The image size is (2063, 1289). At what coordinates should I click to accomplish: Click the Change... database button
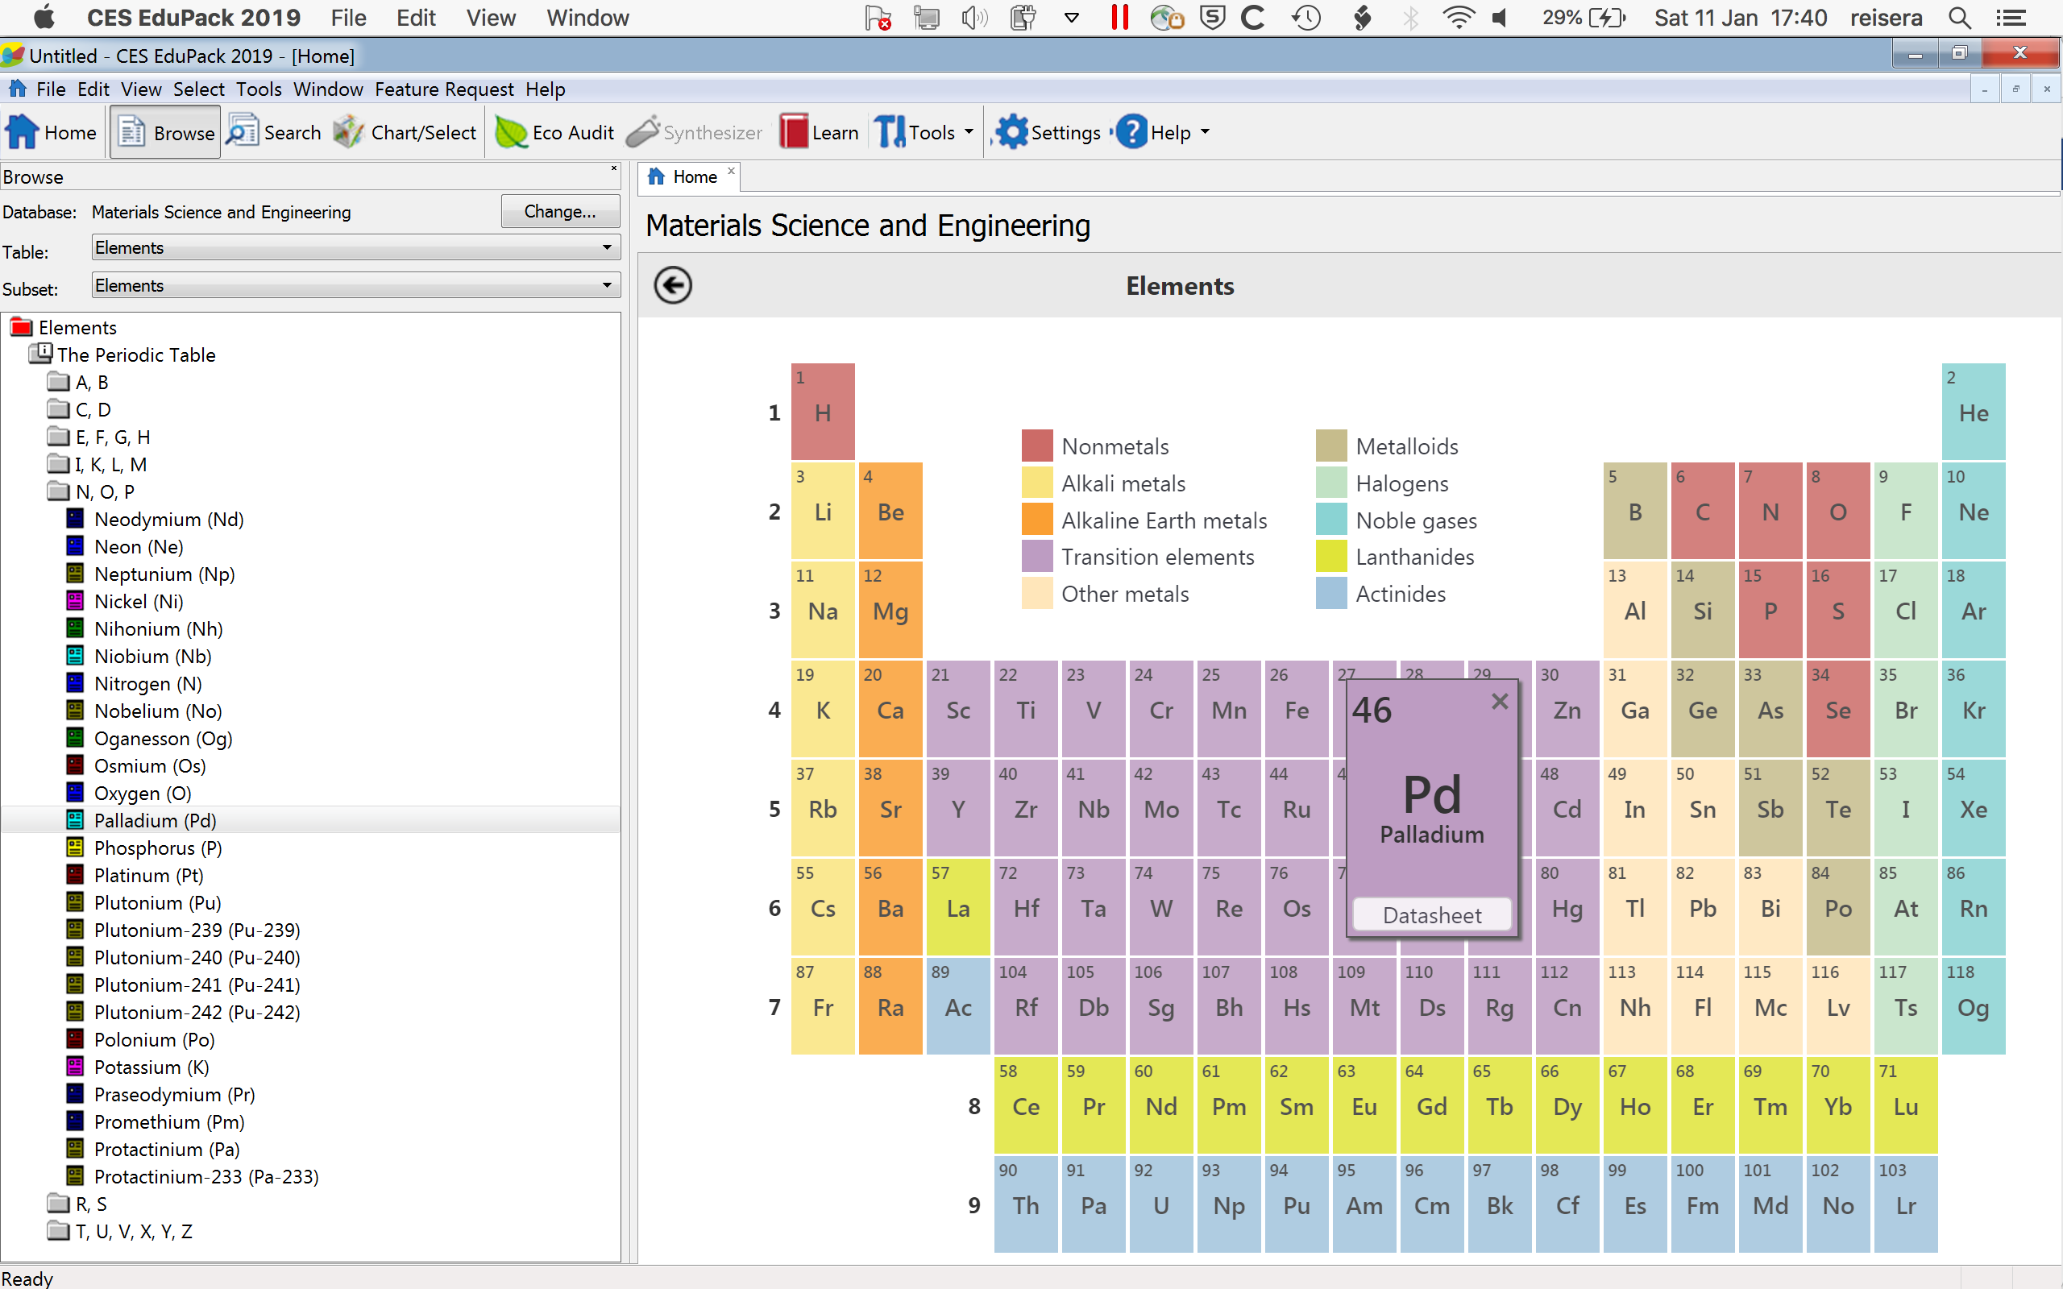coord(560,211)
